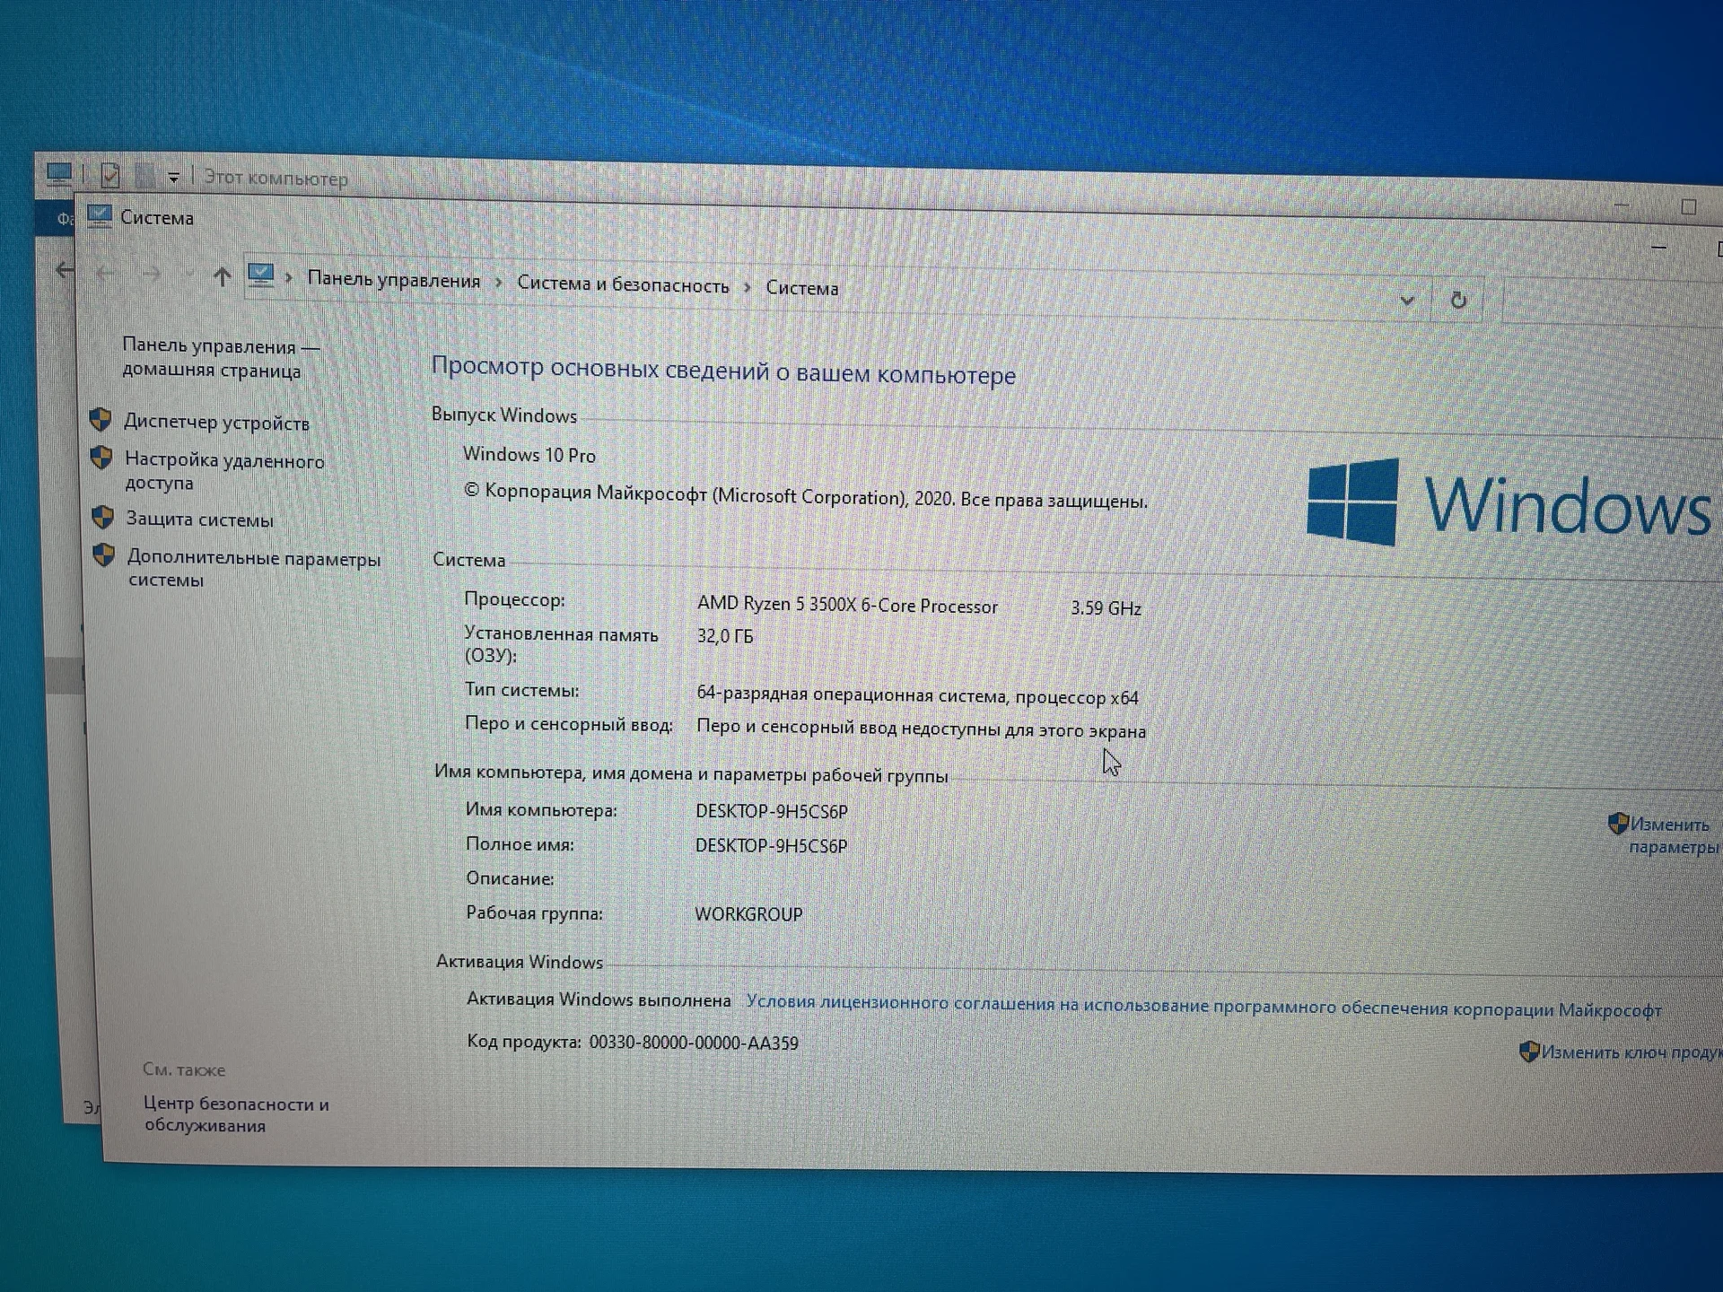
Task: Click the Windows 10 Pro edition text
Action: pyautogui.click(x=529, y=455)
